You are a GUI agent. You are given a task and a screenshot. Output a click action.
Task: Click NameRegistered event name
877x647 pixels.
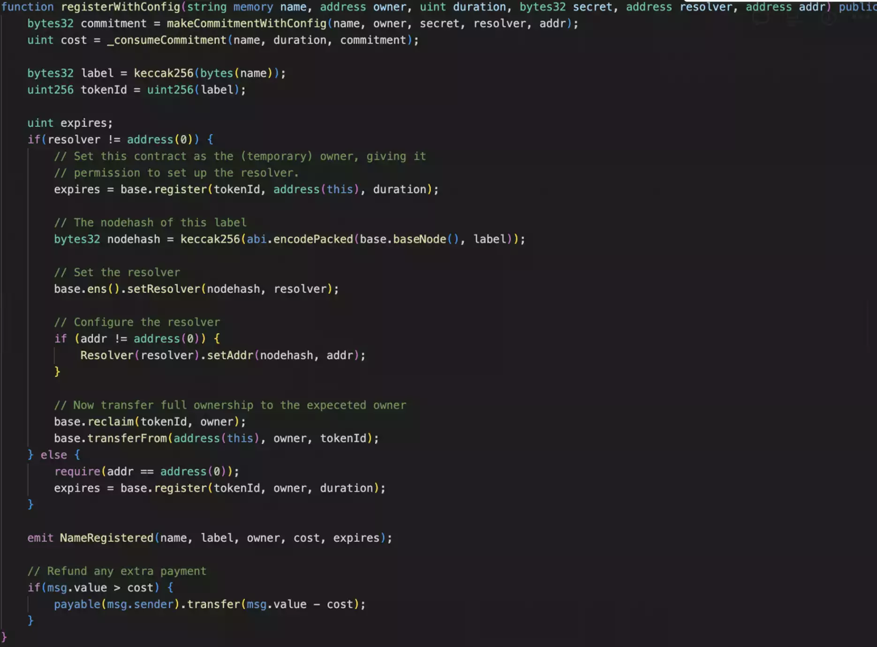(106, 538)
